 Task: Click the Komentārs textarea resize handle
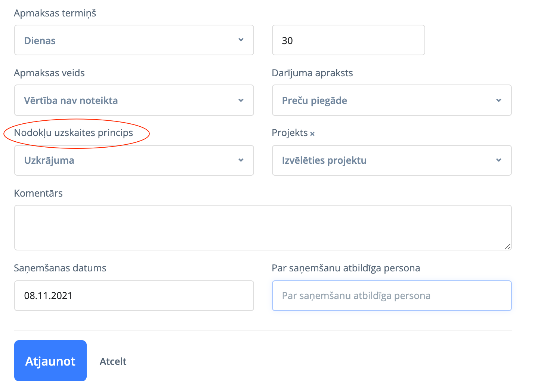(507, 246)
